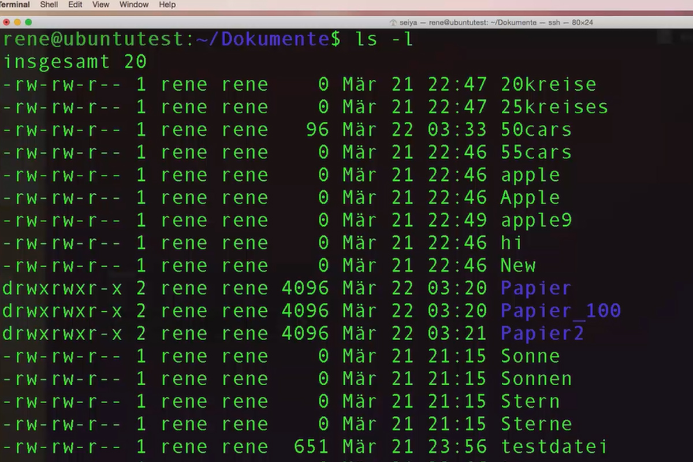Open the Edit menu
693x462 pixels.
click(75, 5)
